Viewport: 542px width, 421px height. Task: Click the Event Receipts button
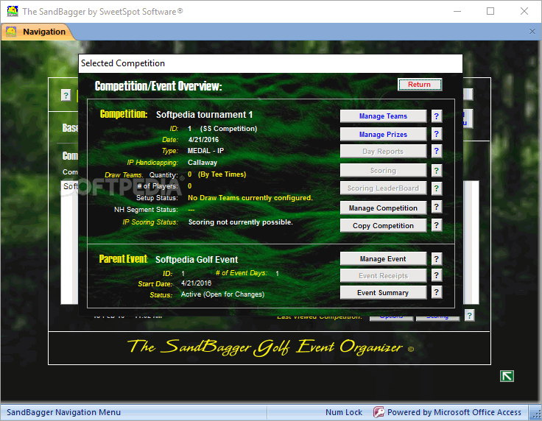(383, 275)
